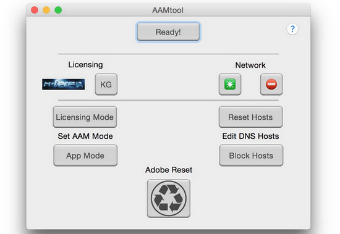This screenshot has width=340, height=234.
Task: Open help with the question mark button
Action: point(292,29)
